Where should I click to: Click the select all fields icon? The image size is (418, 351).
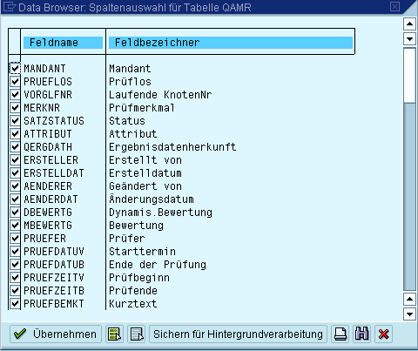tap(114, 334)
